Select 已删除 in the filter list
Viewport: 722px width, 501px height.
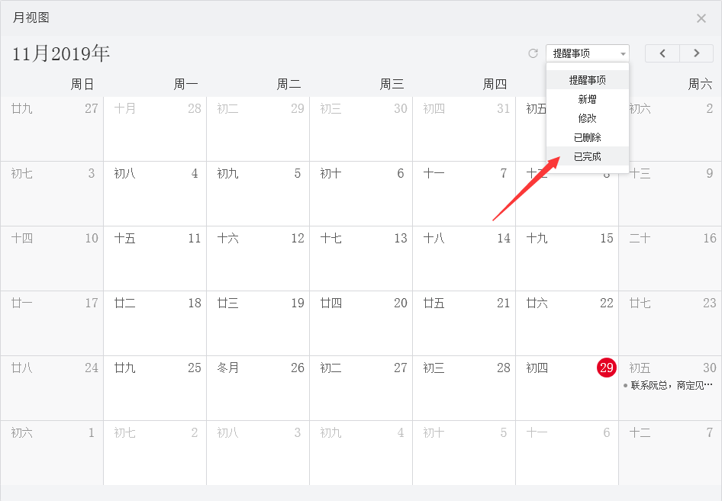click(587, 137)
